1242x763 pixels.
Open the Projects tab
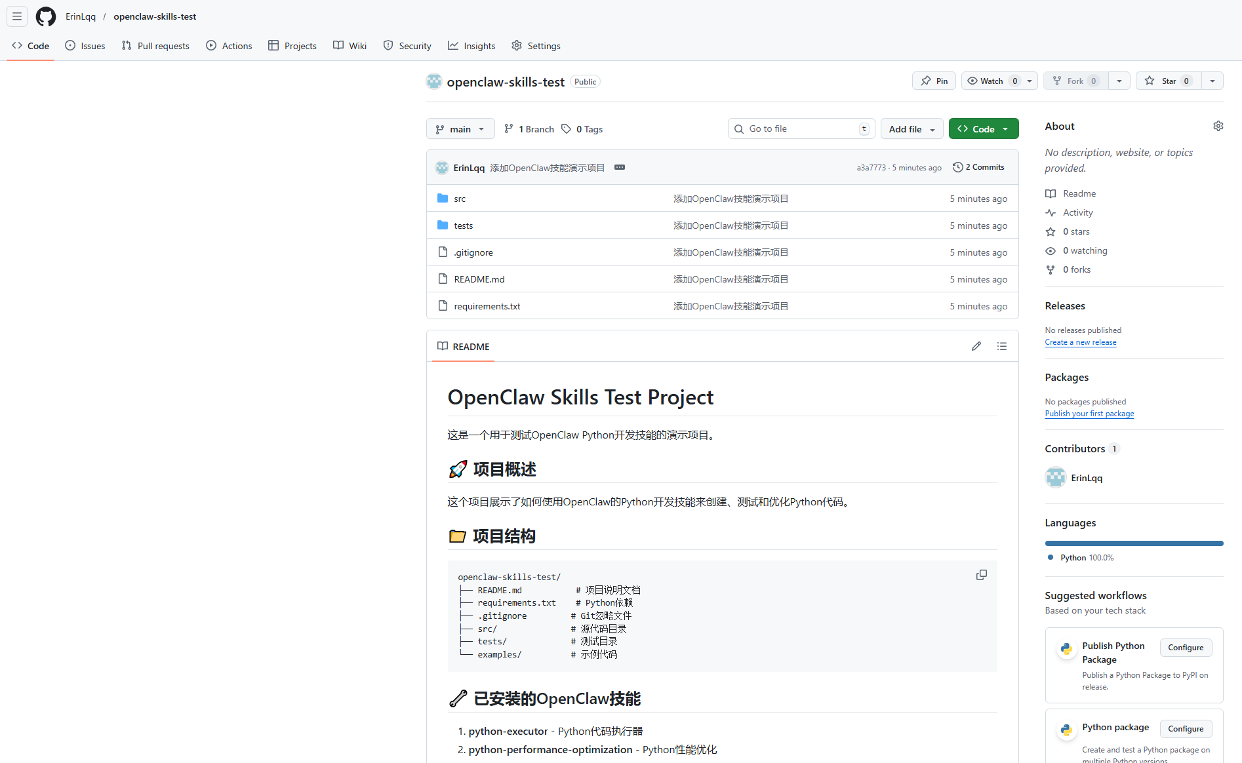tap(292, 46)
